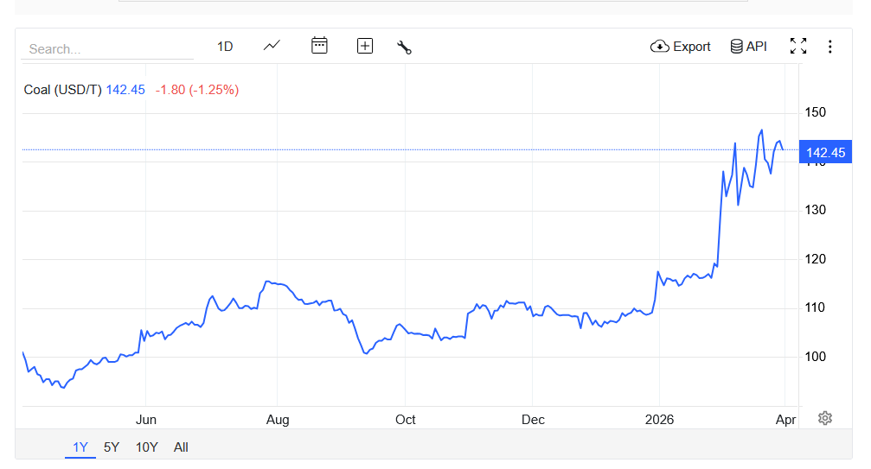Click the API text link

click(757, 47)
